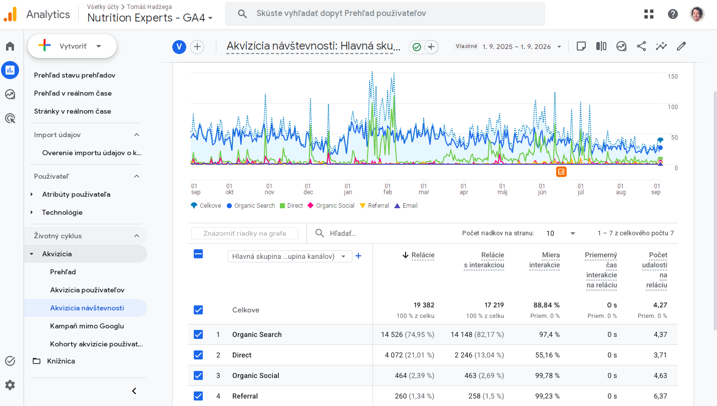Open Prehľad v reálnom čase report

pyautogui.click(x=73, y=93)
